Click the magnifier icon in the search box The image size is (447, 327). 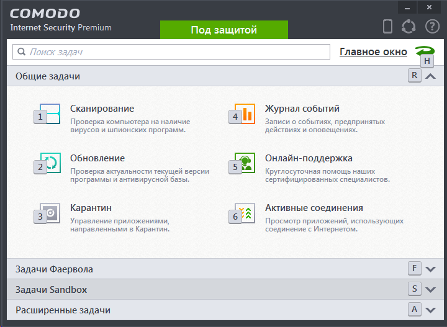21,52
